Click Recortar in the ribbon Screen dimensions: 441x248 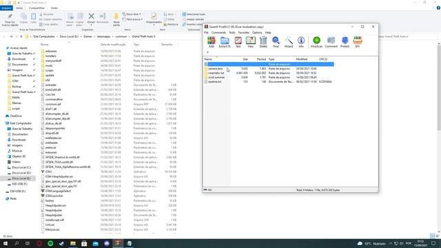click(46, 14)
